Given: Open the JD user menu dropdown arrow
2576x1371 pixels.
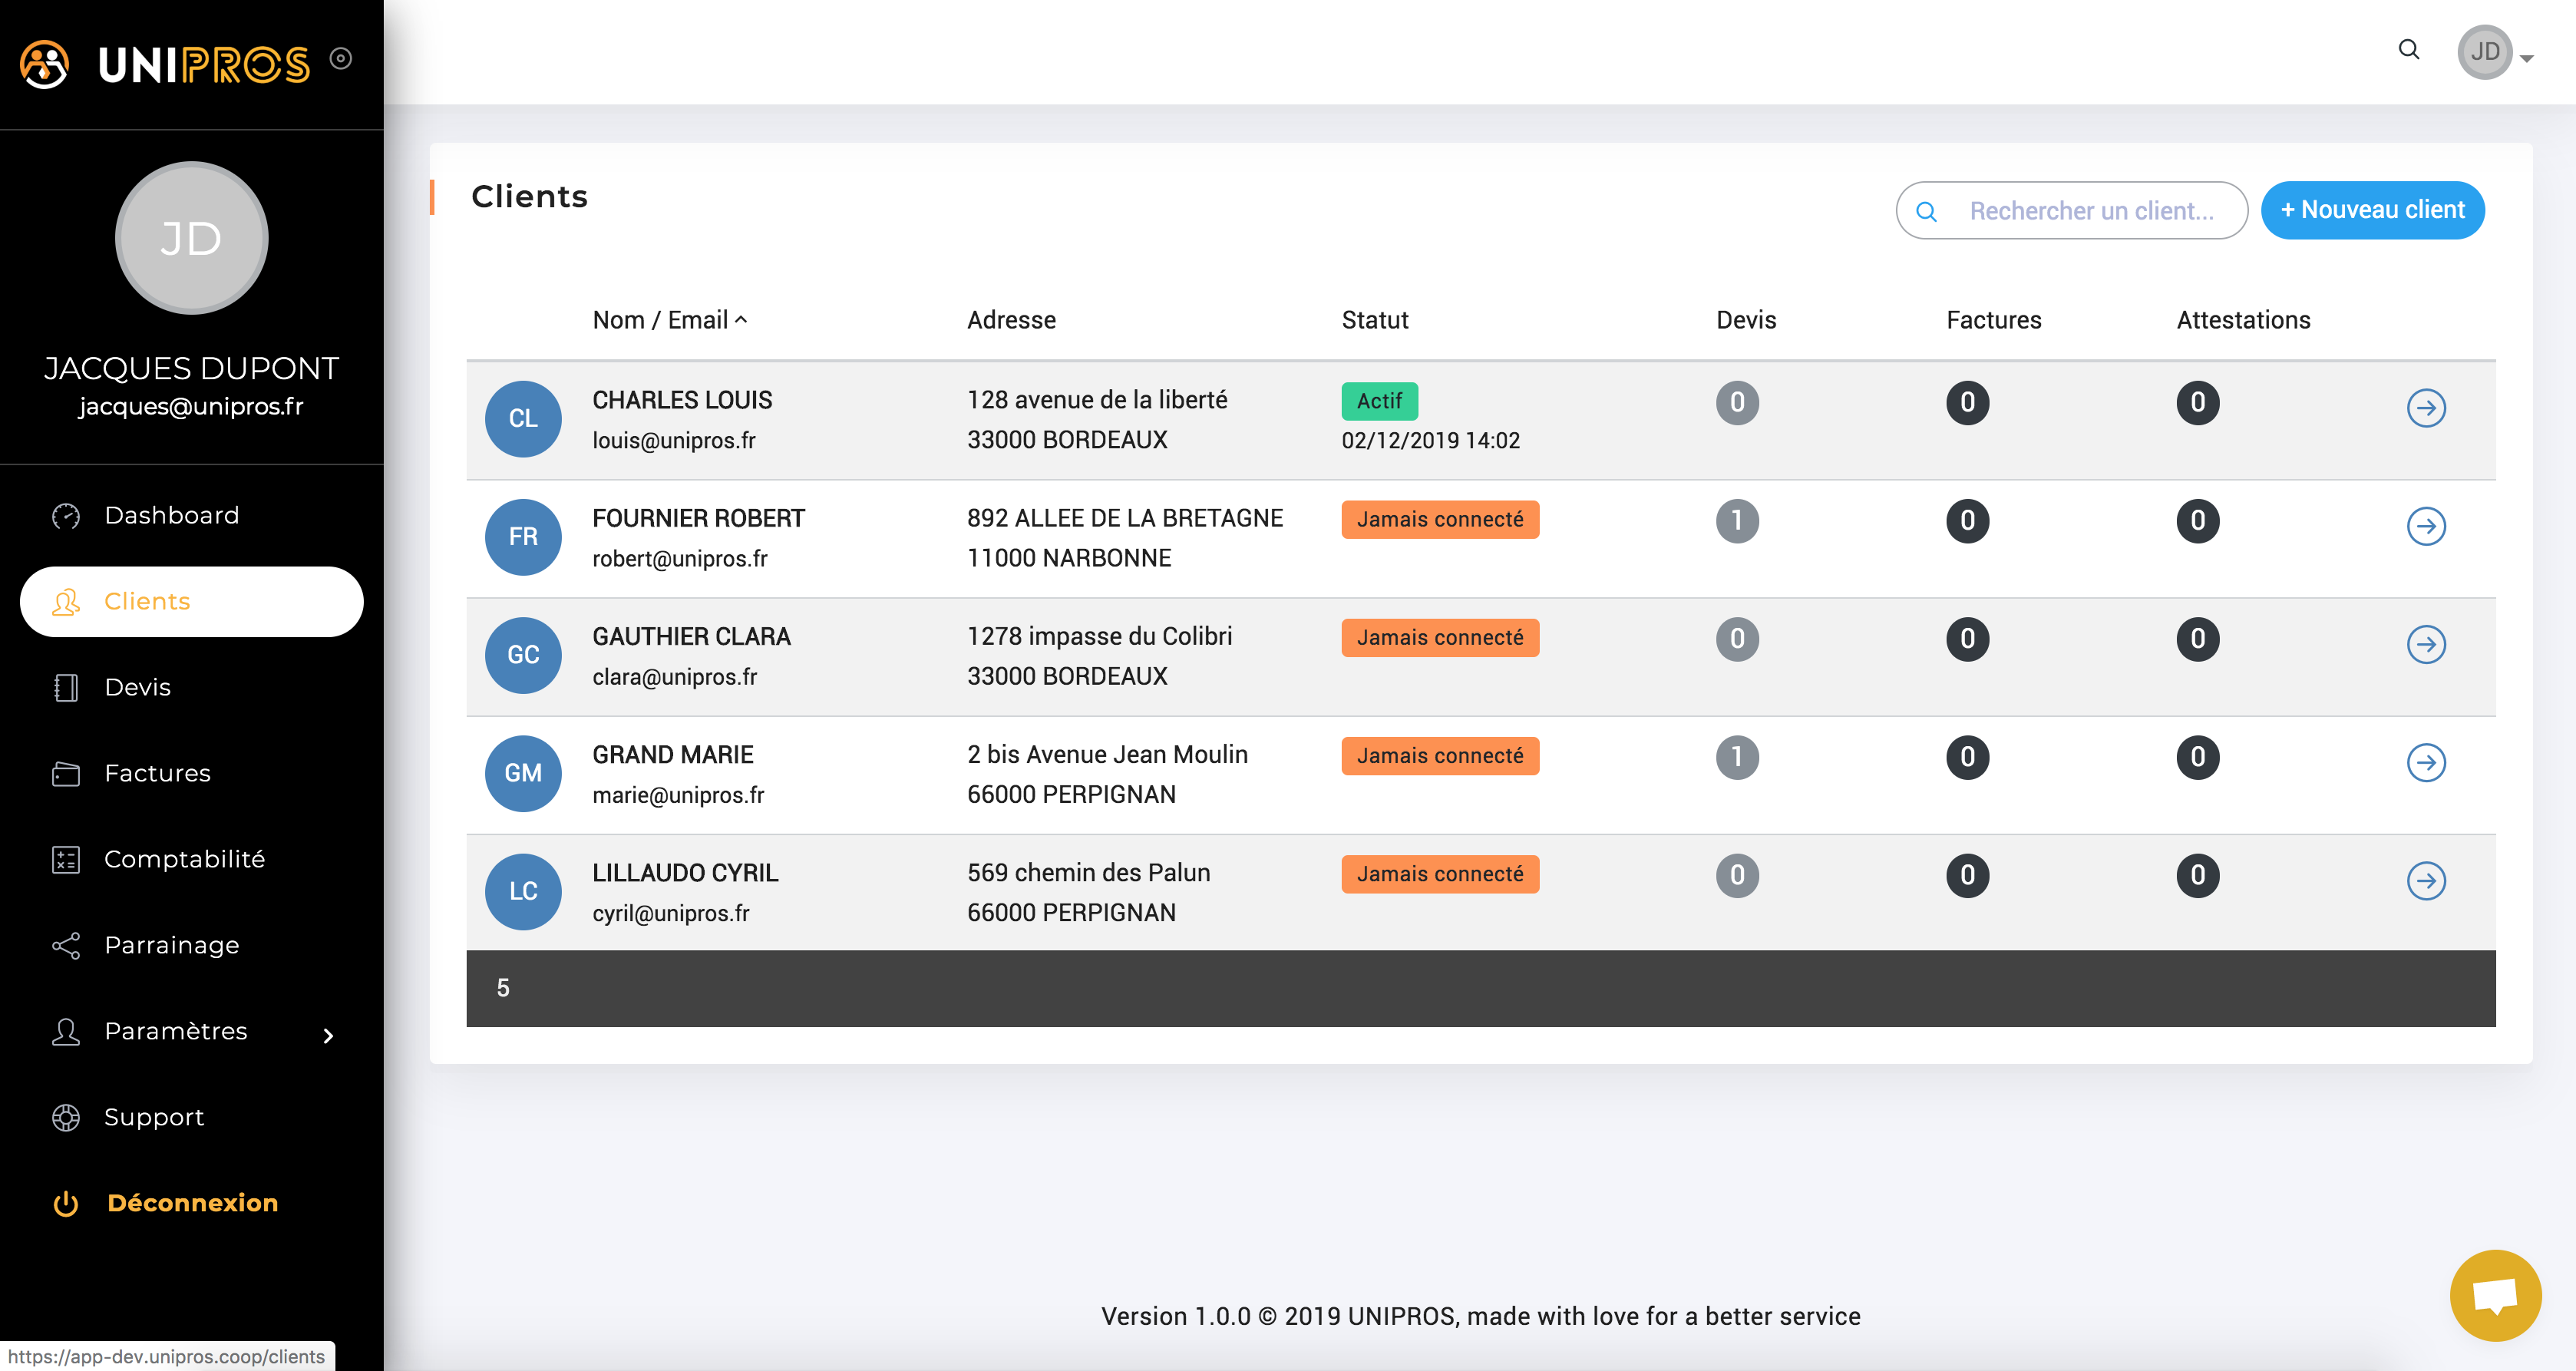Looking at the screenshot, I should coord(2527,59).
